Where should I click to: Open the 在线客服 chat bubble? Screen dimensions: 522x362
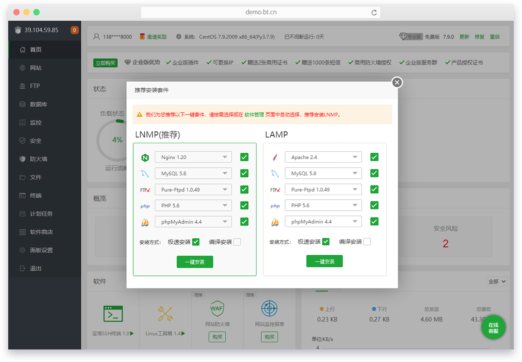[493, 328]
